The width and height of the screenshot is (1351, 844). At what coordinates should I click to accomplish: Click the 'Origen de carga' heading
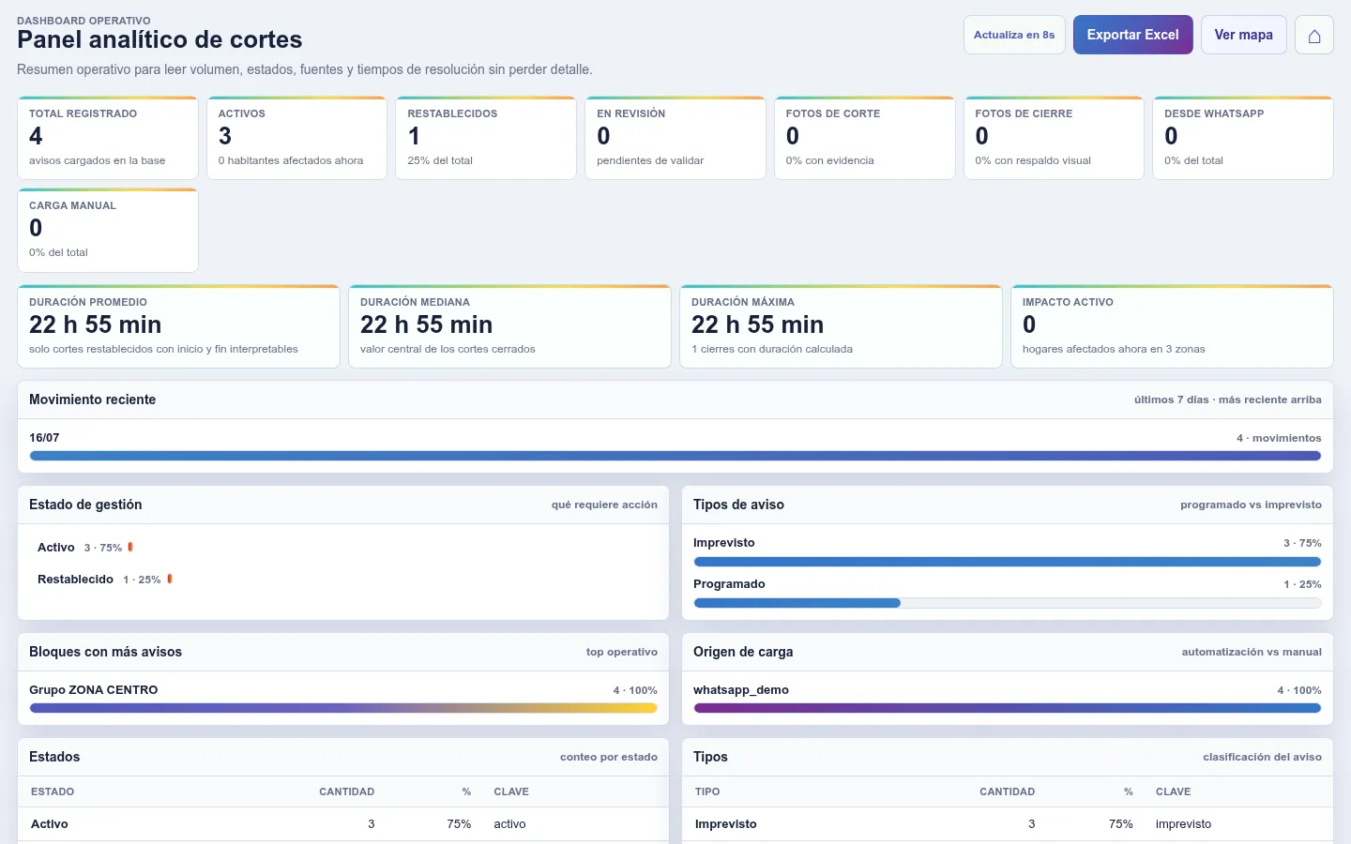pos(743,652)
